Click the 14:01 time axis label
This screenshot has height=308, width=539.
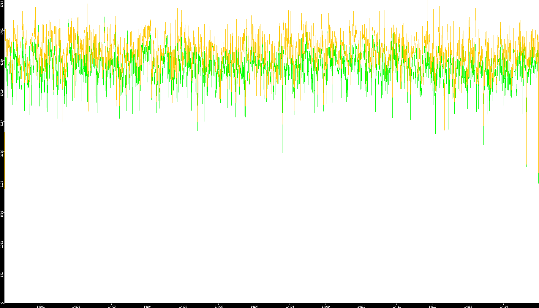(40, 307)
